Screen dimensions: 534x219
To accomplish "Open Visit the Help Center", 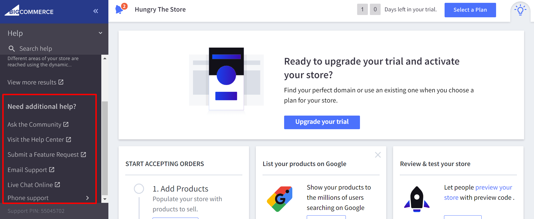I will 39,140.
